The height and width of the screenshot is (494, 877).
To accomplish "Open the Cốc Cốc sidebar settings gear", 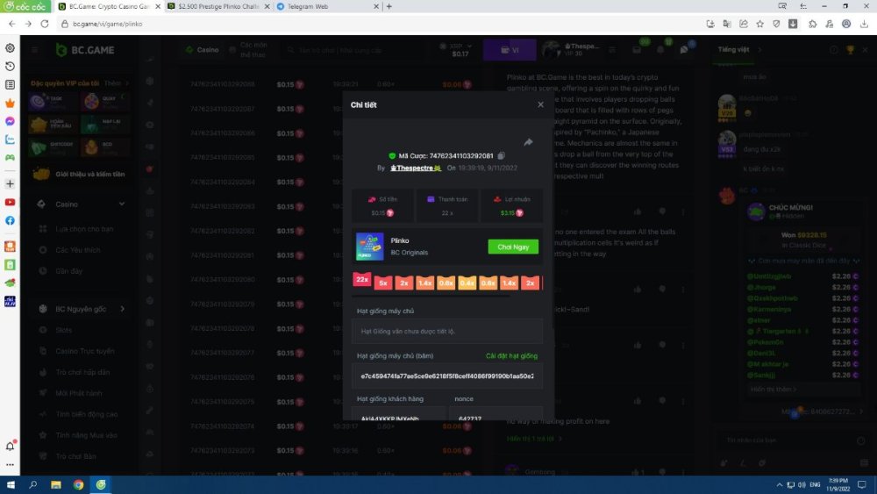I will (x=10, y=48).
